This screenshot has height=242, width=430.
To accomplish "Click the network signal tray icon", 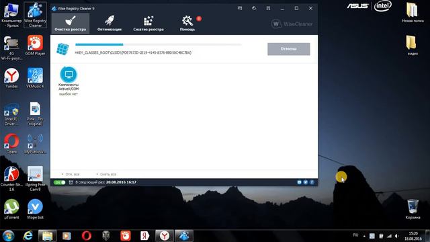I will click(x=389, y=236).
